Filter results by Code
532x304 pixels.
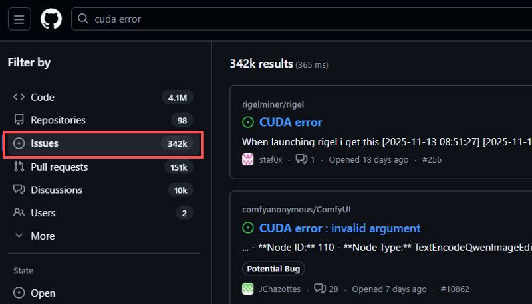coord(43,98)
